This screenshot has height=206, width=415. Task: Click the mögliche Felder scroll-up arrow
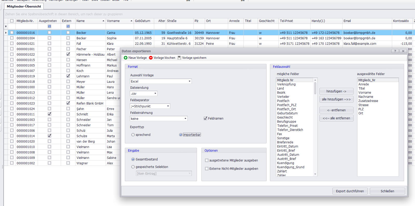coord(315,80)
